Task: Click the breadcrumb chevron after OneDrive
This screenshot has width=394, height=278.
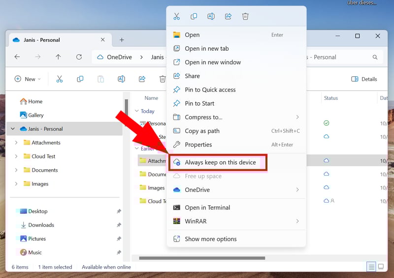Action: (x=142, y=57)
